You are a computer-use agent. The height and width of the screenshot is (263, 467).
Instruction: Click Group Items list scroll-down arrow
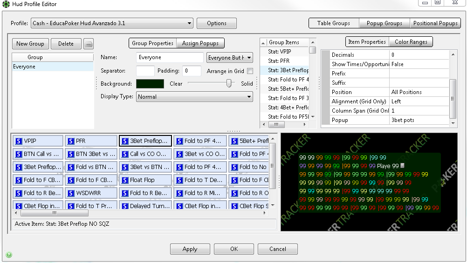click(313, 117)
